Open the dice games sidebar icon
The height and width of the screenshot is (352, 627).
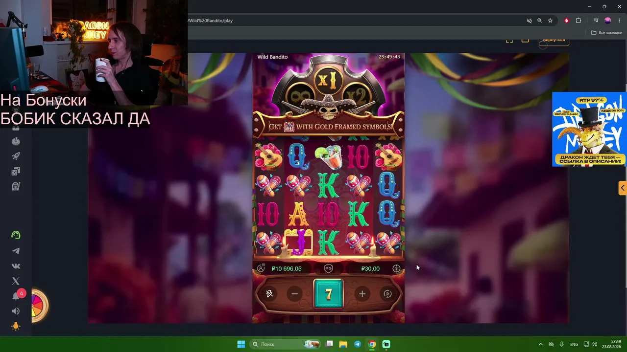click(x=16, y=172)
